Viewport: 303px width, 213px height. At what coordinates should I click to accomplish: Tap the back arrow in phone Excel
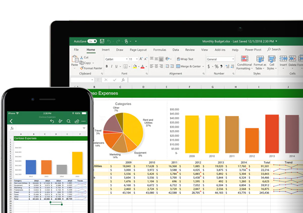(11, 121)
